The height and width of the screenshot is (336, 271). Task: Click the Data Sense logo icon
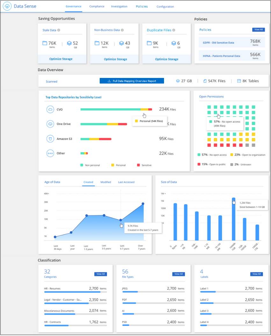(x=7, y=6)
